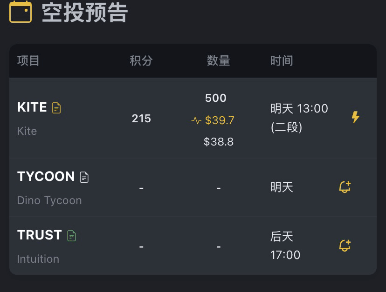386x292 pixels.
Task: Click the price chart icon next to $39.7
Action: tap(196, 121)
